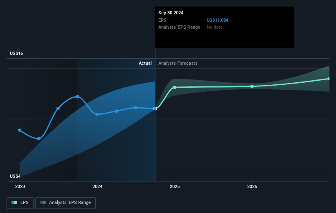Select the EPS data point at start of 2024
The image size is (336, 213).
tap(97, 114)
